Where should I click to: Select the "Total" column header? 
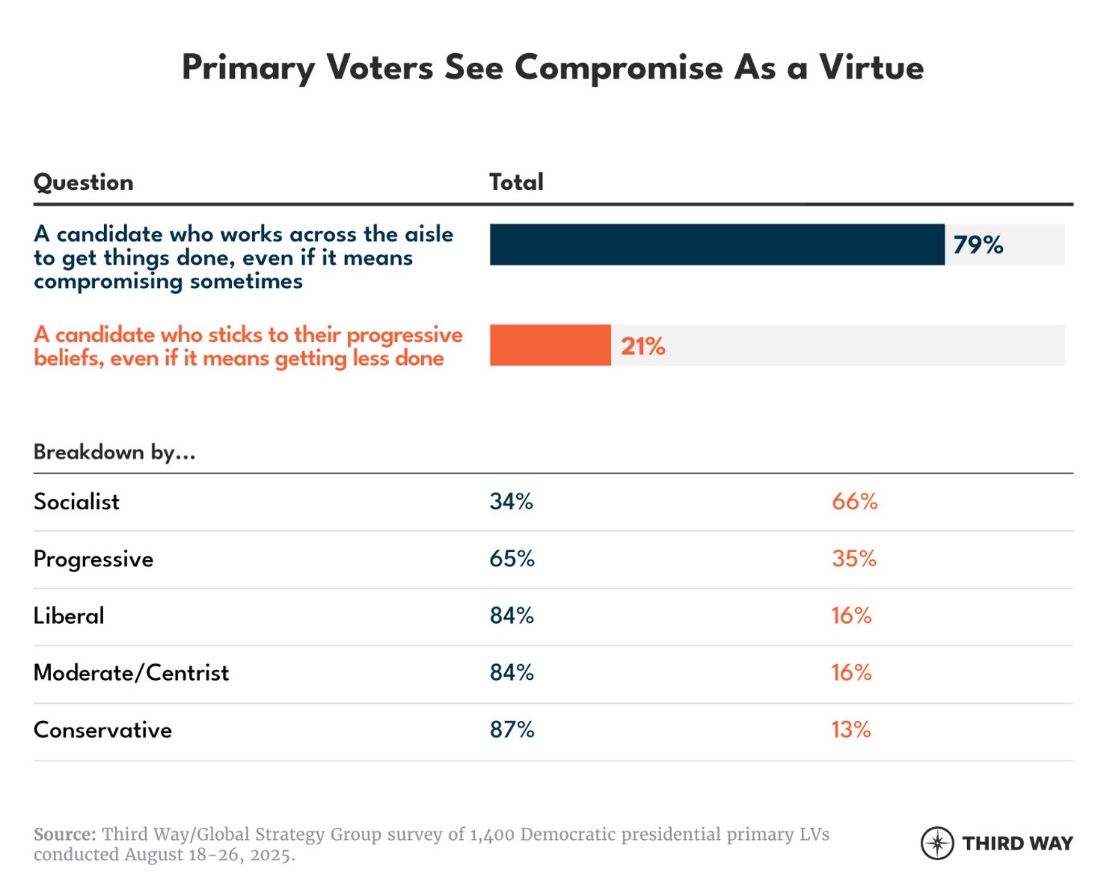(x=516, y=182)
